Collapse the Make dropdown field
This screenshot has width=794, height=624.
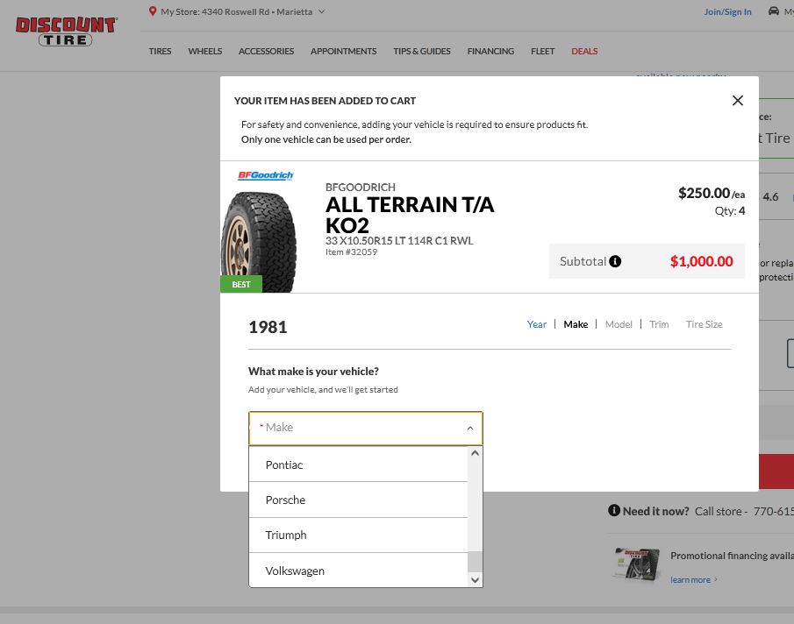tap(366, 429)
